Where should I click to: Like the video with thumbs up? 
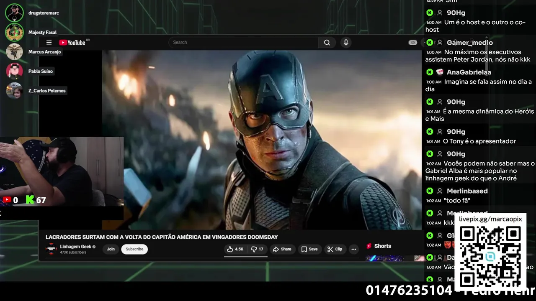[x=230, y=249]
